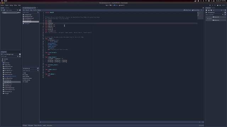Jump to combat_phase method
Image resolution: width=227 pixels, height=127 pixels.
tap(26, 80)
